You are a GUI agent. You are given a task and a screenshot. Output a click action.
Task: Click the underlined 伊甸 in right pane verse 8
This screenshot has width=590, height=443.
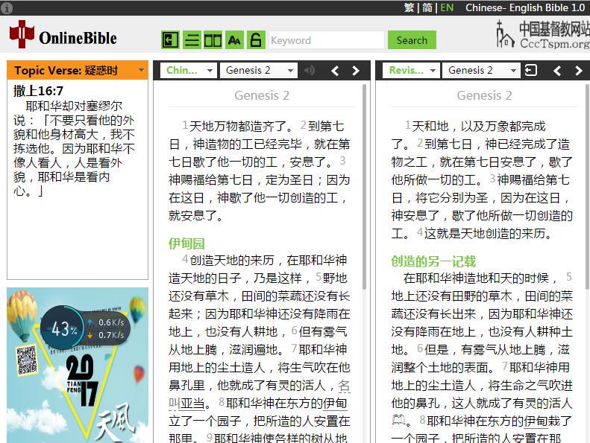coord(536,421)
